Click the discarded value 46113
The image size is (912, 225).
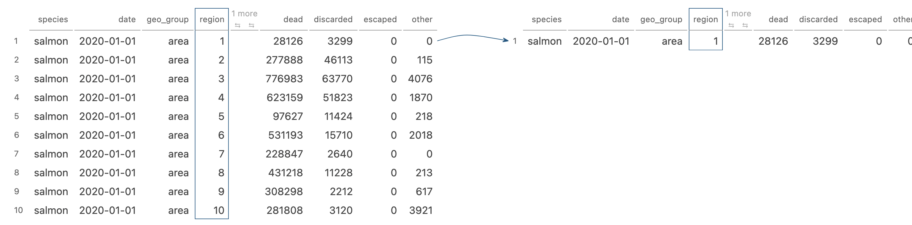(x=338, y=60)
